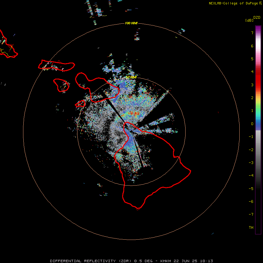Image resolution: width=263 pixels, height=263 pixels.
Task: Click the 7 value on the color scale
Action: click(252, 33)
